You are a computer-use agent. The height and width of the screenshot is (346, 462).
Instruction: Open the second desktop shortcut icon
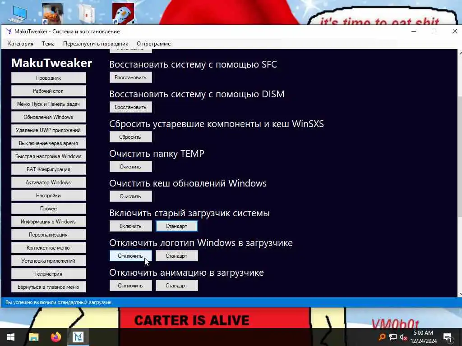point(52,14)
